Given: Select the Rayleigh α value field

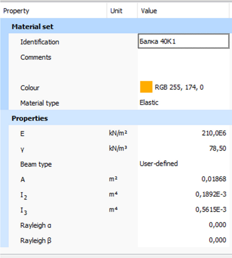Looking at the screenshot, I should 184,225.
